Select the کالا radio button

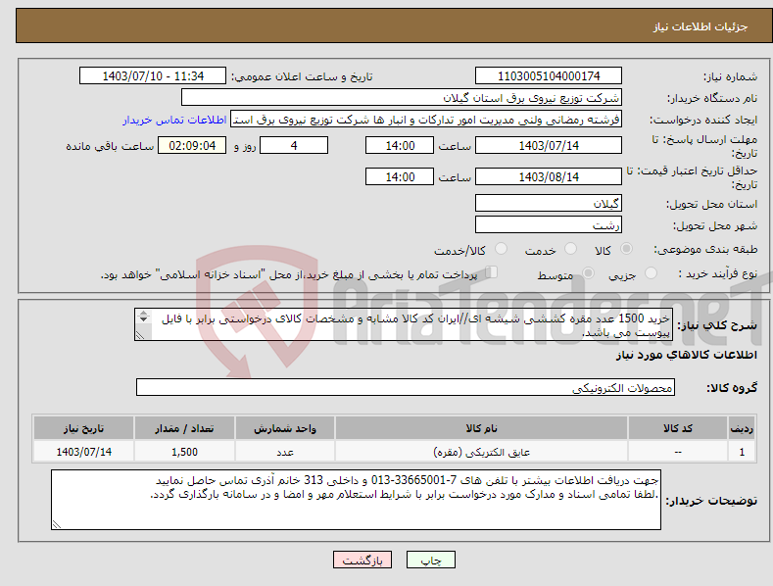(627, 249)
